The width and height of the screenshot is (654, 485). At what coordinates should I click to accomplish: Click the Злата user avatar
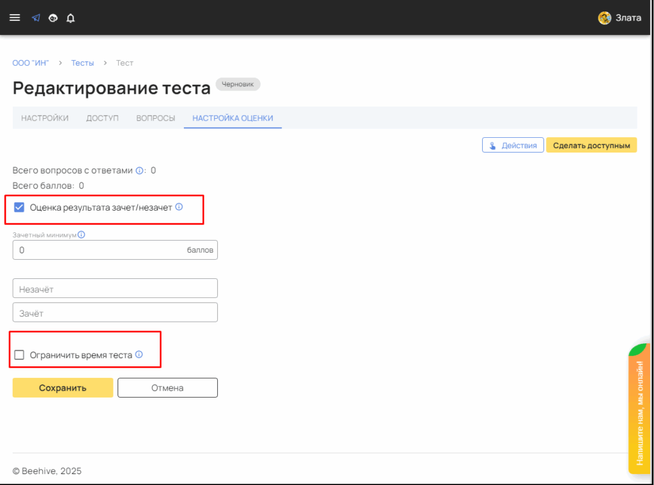click(x=604, y=18)
